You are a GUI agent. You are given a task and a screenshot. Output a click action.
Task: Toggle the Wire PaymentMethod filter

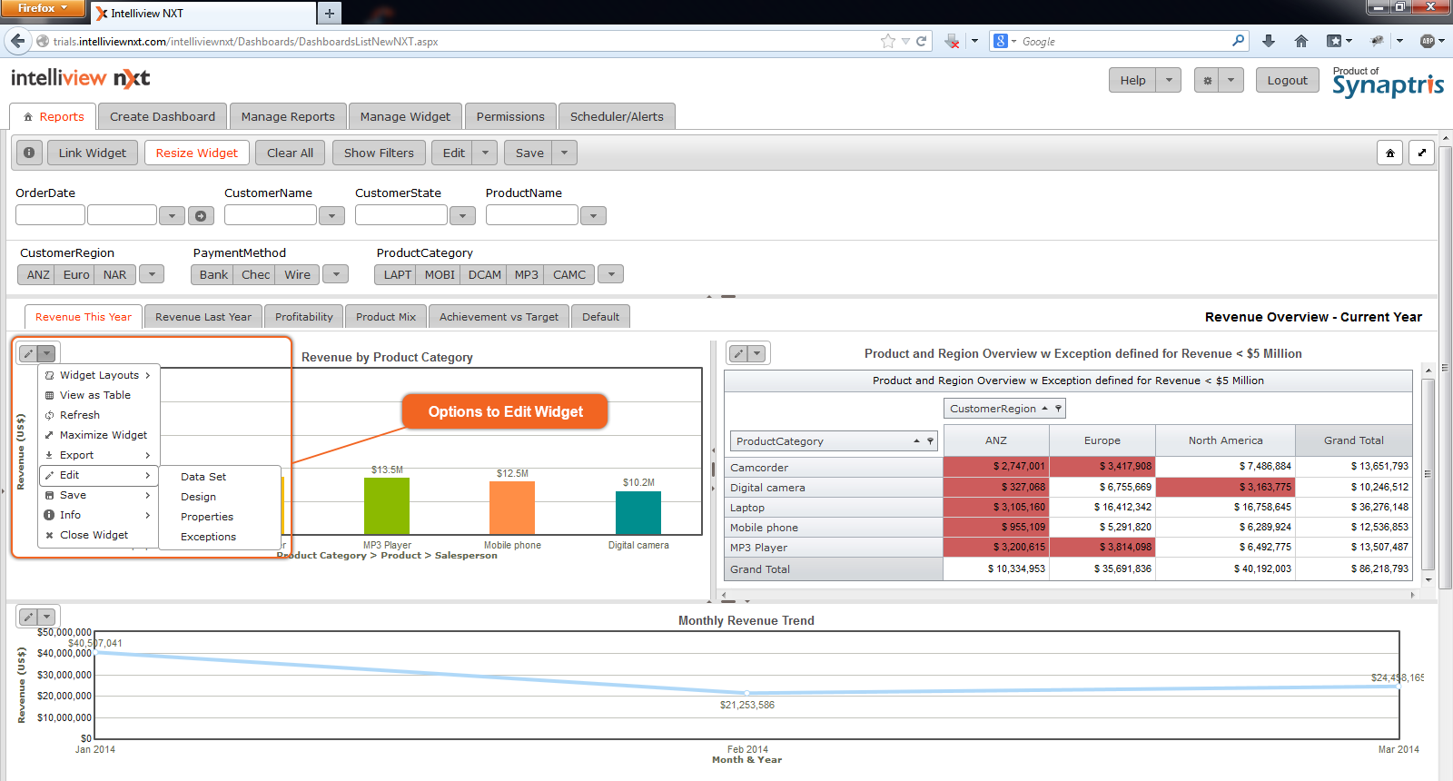[x=297, y=274]
